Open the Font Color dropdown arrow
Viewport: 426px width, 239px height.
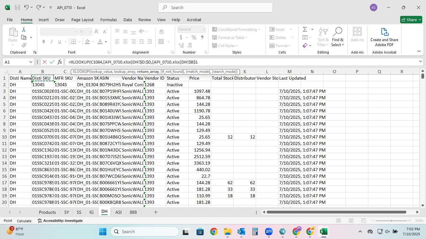[106, 42]
